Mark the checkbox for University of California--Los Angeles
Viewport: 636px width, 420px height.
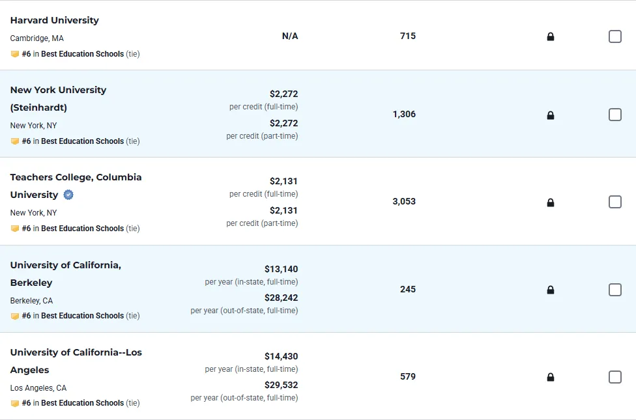(615, 377)
